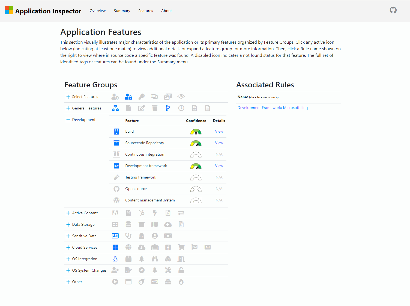The width and height of the screenshot is (410, 306).
Task: Click the blue network diagram icon in General Features
Action: pyautogui.click(x=115, y=108)
